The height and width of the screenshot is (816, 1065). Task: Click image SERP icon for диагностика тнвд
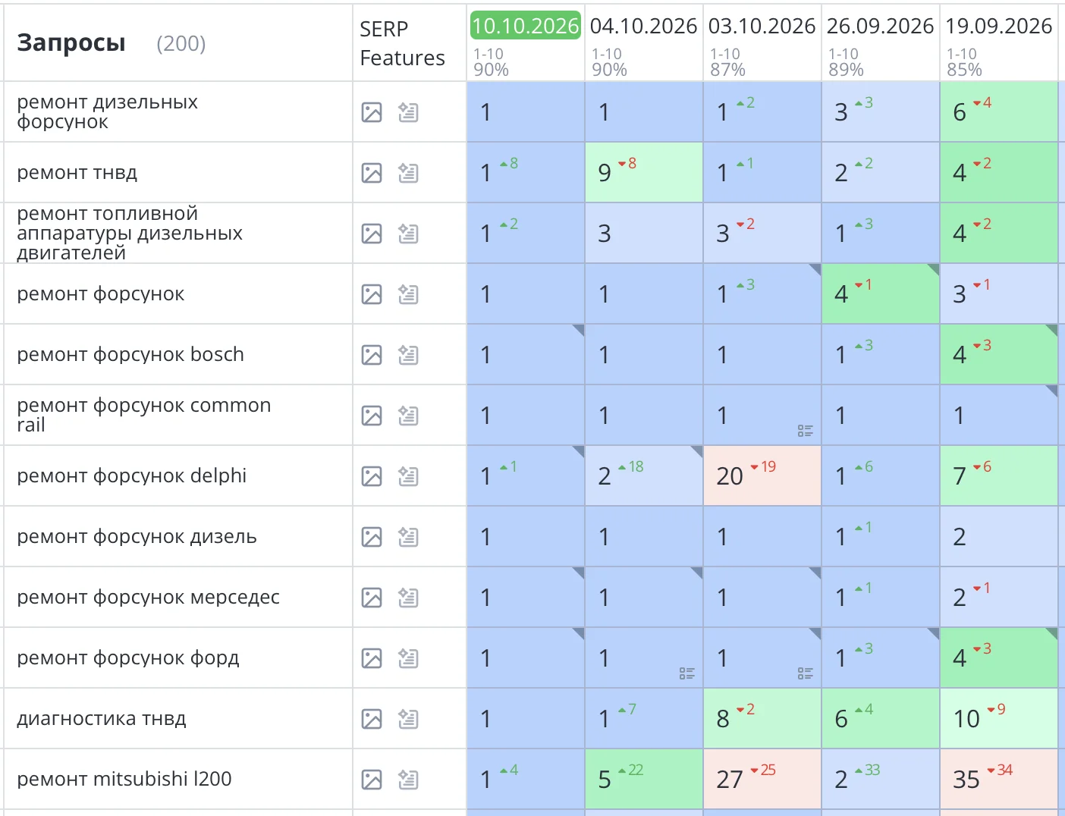coord(372,719)
